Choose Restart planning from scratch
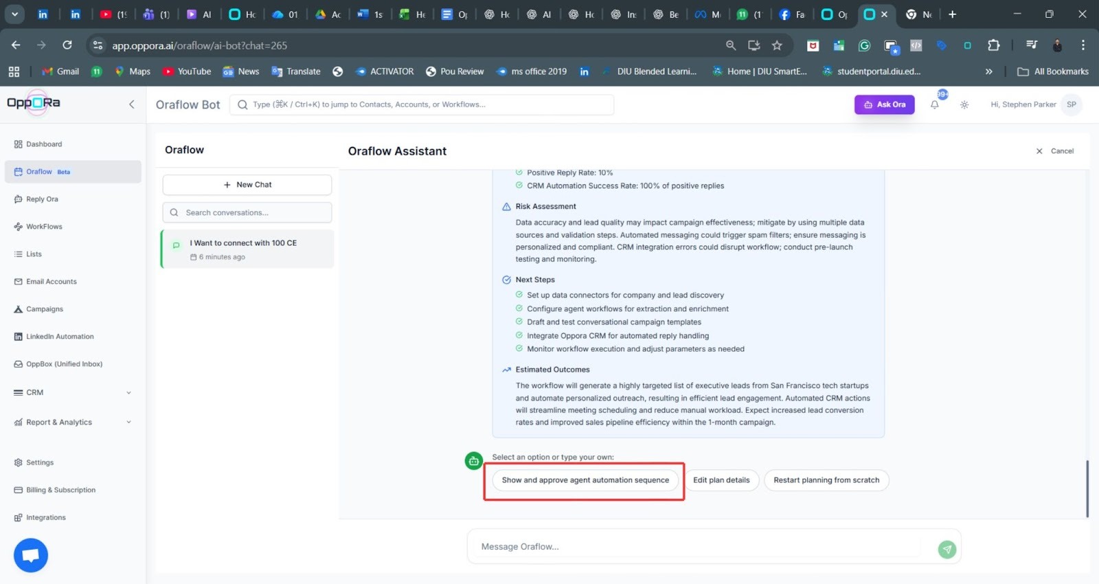The width and height of the screenshot is (1099, 584). click(826, 480)
